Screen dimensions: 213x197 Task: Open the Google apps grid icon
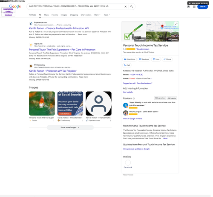(194, 7)
